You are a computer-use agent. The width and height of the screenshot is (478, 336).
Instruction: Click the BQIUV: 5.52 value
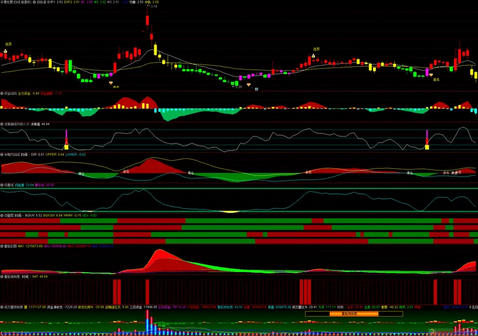pyautogui.click(x=33, y=216)
